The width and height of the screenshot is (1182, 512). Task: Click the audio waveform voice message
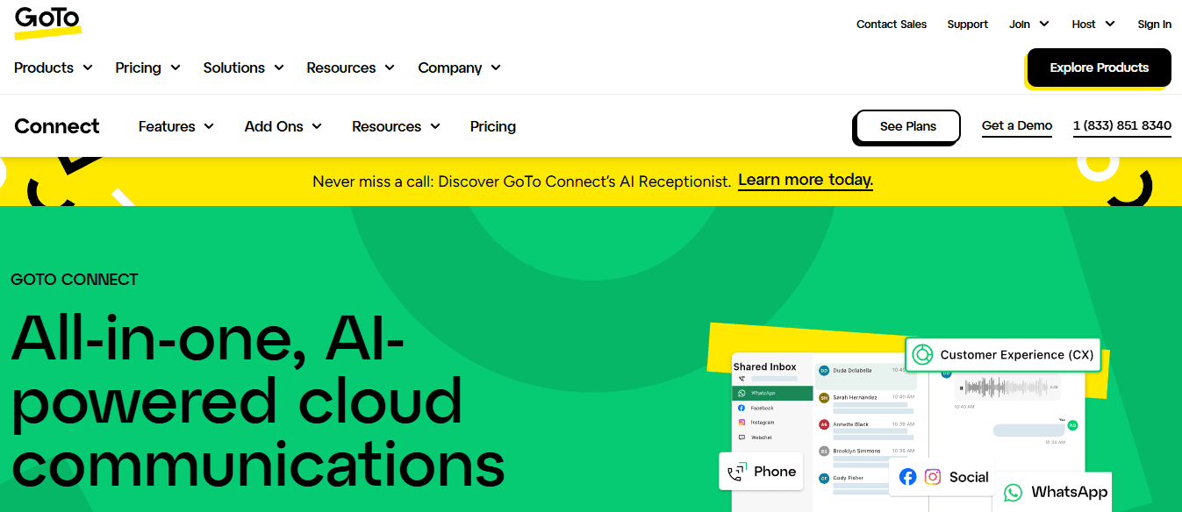[1006, 387]
